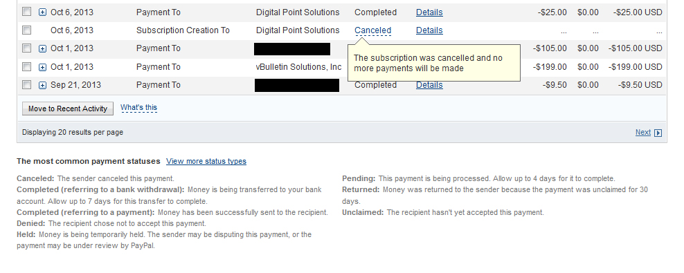
Task: Click the Canceled status link
Action: click(373, 30)
